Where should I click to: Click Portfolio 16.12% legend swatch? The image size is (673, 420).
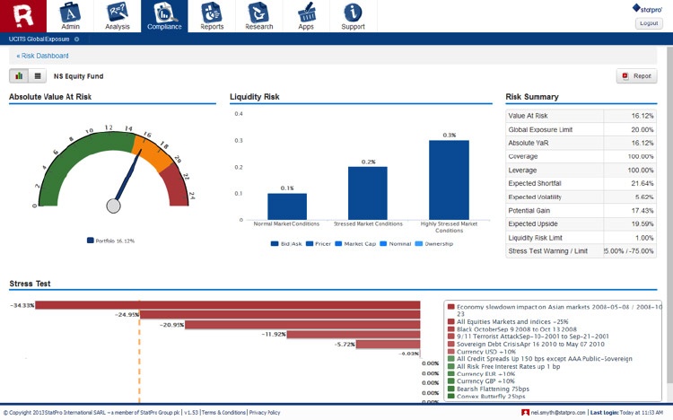coord(90,241)
